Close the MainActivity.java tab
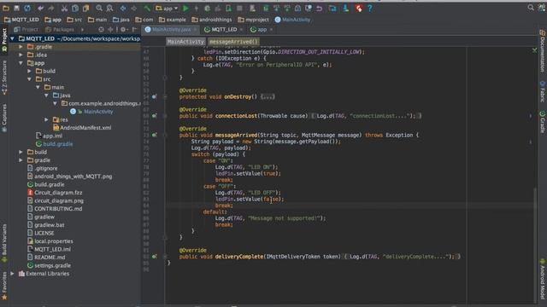The image size is (547, 307). (x=196, y=30)
